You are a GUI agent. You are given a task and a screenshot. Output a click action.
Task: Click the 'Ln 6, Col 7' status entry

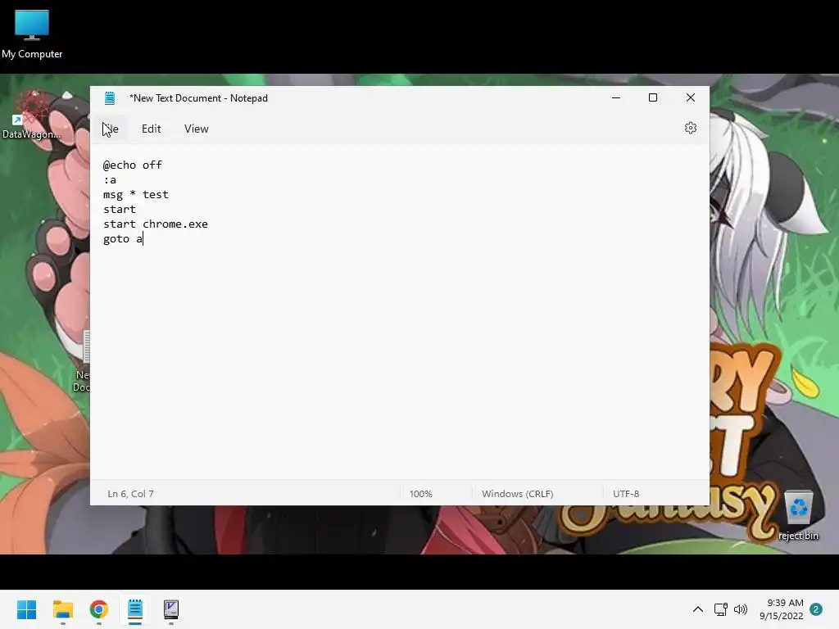(130, 494)
